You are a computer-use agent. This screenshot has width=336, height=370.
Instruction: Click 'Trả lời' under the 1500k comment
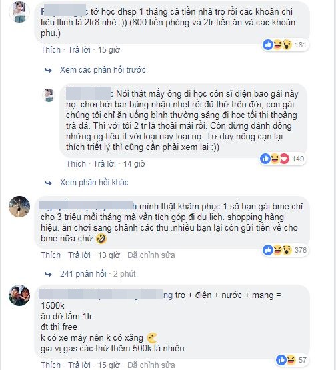point(79,365)
